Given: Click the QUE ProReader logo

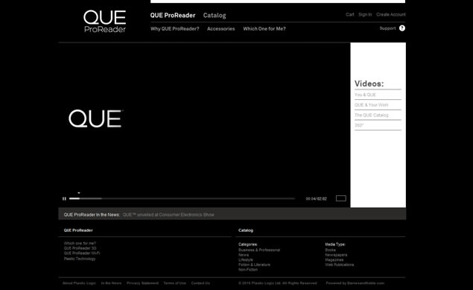Looking at the screenshot, I should (x=105, y=21).
